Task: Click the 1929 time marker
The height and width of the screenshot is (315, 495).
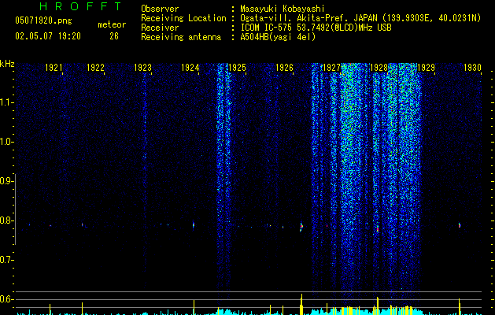Action: coord(426,68)
